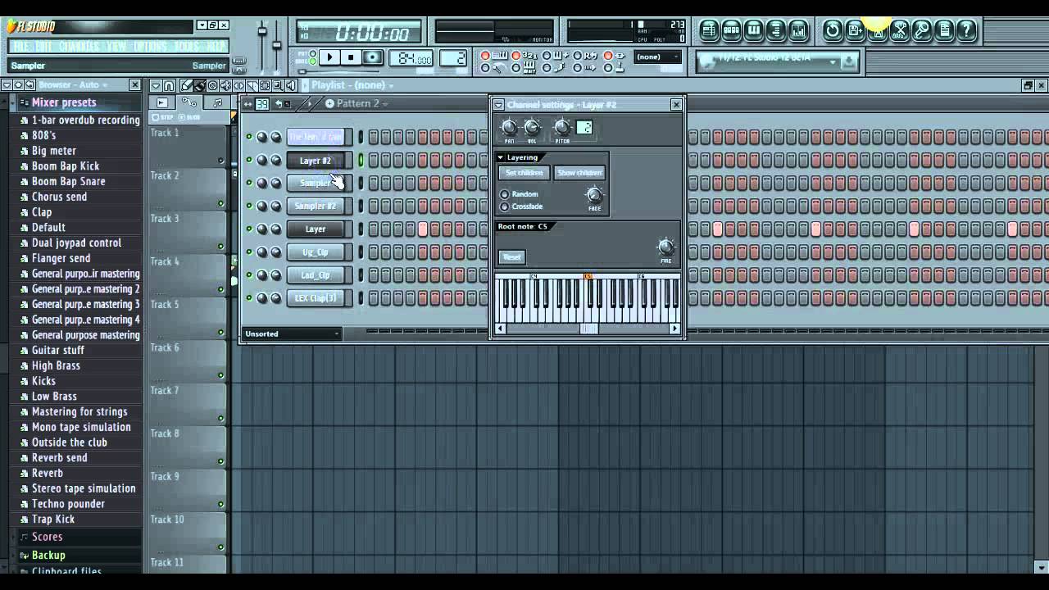This screenshot has height=590, width=1049.
Task: Open the Mixer view toolbar button
Action: point(798,31)
